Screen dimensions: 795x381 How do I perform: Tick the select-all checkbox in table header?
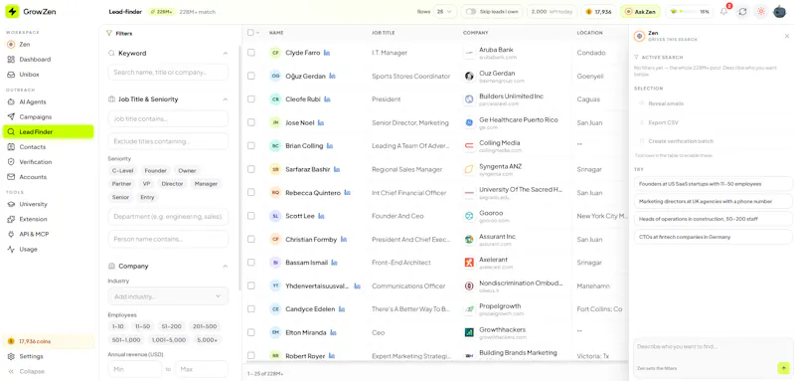(x=250, y=33)
